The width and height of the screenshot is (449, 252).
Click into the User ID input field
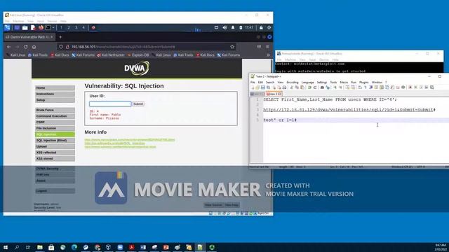click(x=110, y=104)
